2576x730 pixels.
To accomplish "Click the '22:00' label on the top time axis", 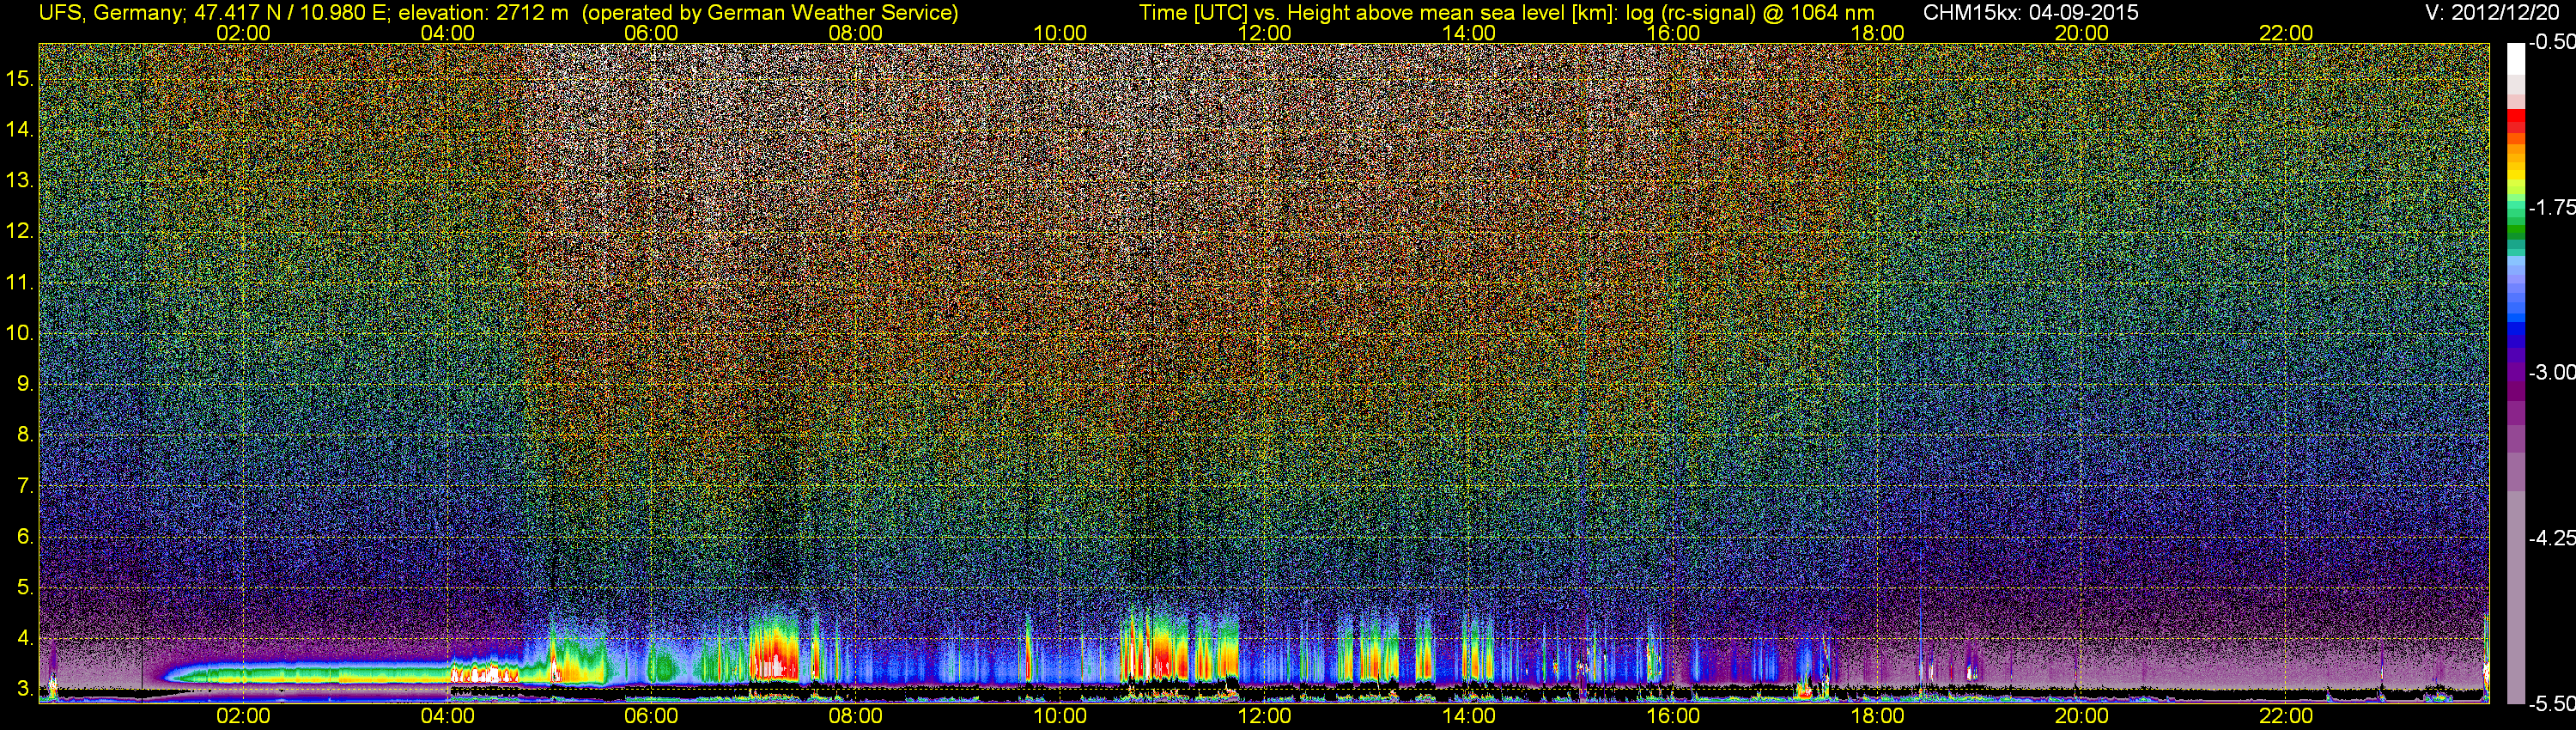I will coord(2286,33).
